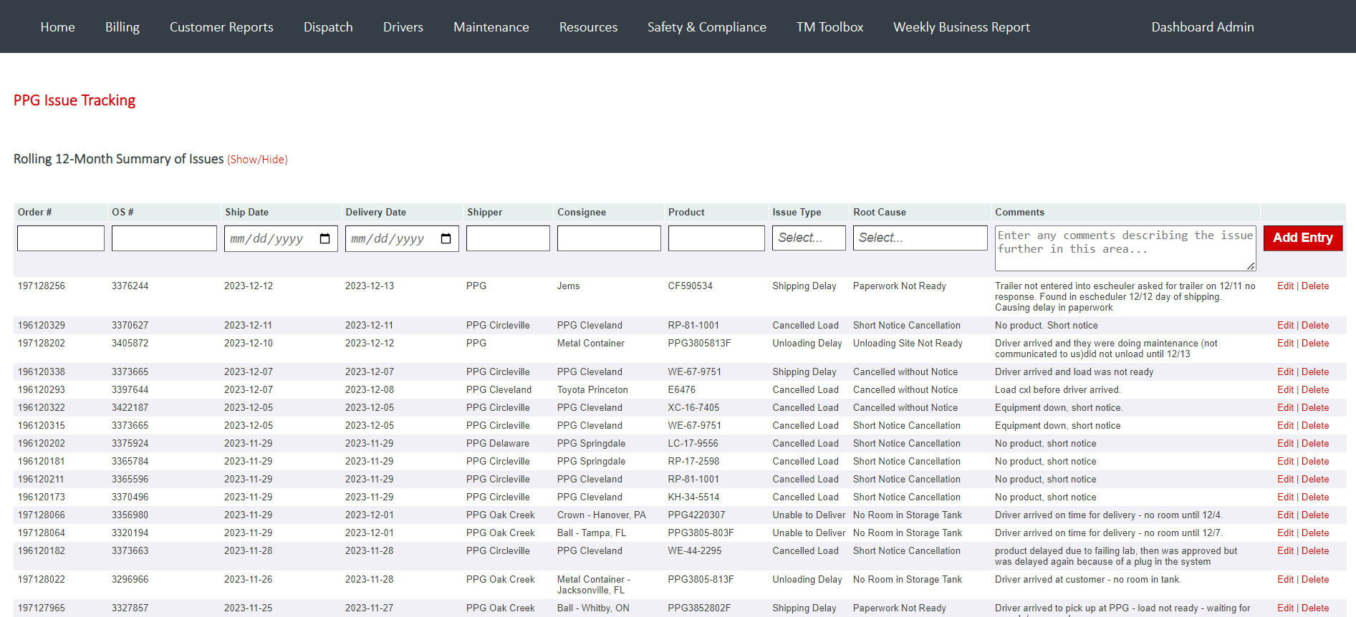Delete order 197128256 entry
The height and width of the screenshot is (617, 1356).
1315,286
